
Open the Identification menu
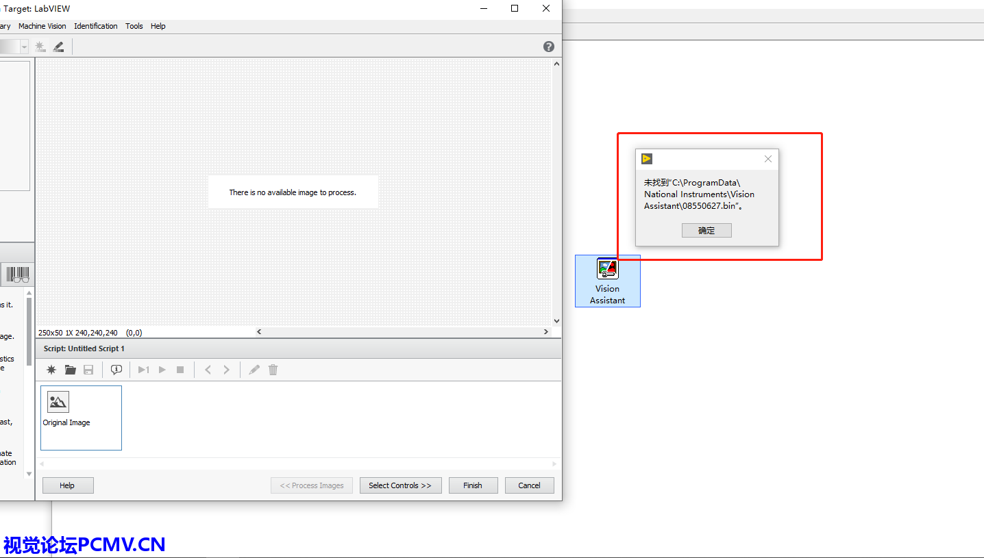point(96,26)
